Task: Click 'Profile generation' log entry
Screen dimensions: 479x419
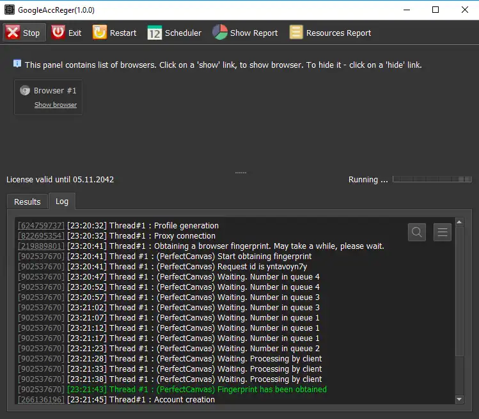Action: coord(118,226)
